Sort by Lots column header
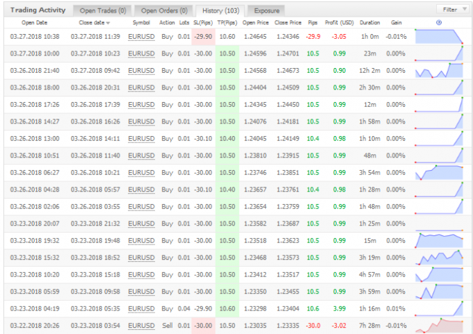 point(184,23)
